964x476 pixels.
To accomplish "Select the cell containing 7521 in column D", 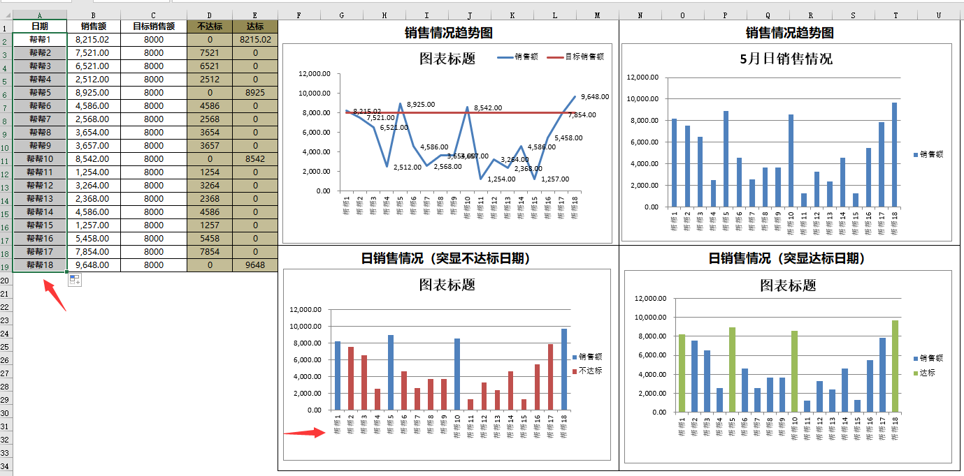I will 210,53.
